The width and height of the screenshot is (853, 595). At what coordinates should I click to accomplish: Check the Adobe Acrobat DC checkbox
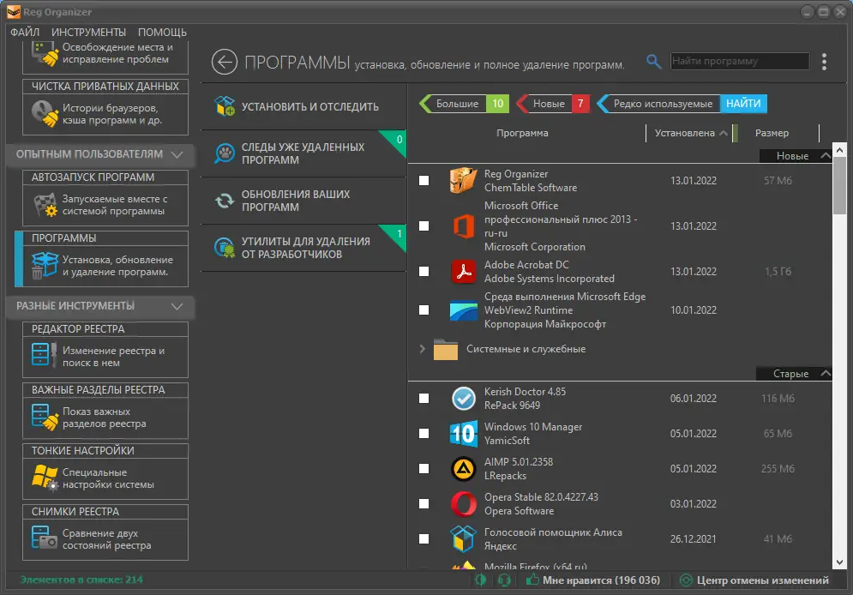pos(423,272)
